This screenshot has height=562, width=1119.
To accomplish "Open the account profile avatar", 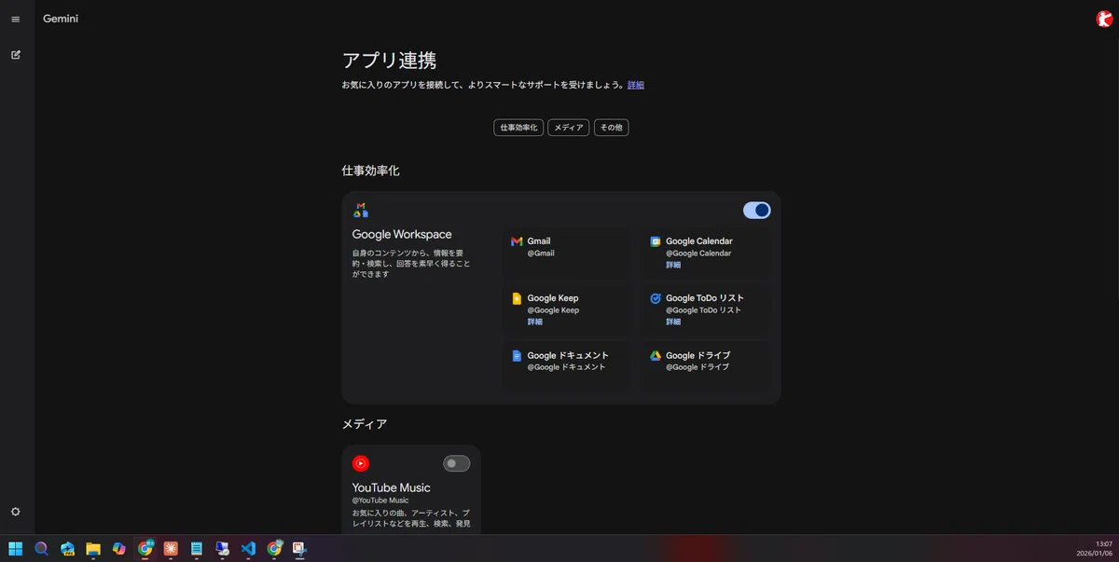I will point(1104,19).
